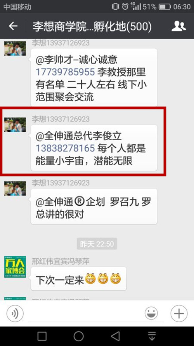Tap the chat title 李想商学院…孵化地(500)

coord(92,26)
